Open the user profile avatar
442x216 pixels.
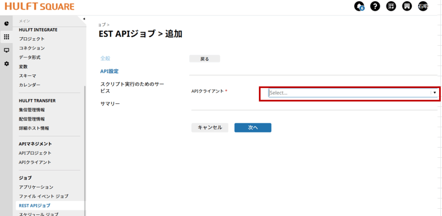click(x=423, y=6)
